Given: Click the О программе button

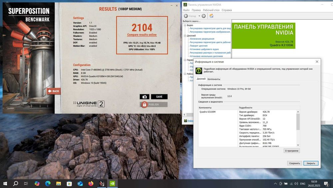Looking at the screenshot, I should click(x=292, y=151).
